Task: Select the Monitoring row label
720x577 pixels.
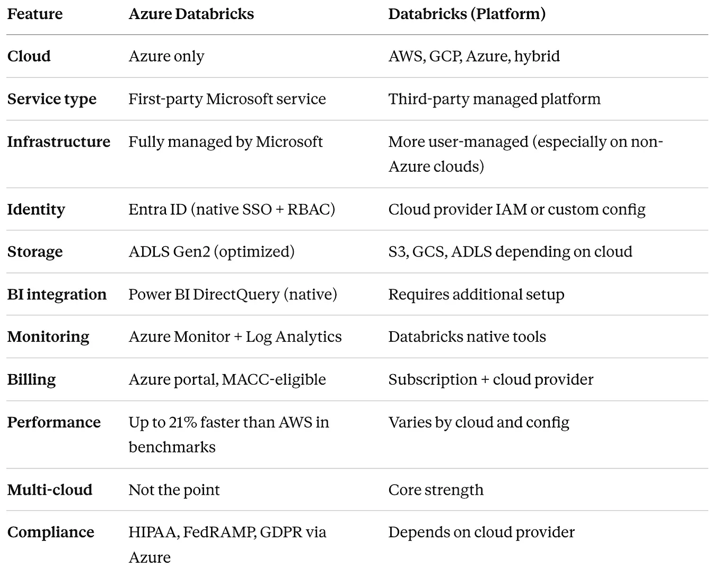Action: (48, 337)
